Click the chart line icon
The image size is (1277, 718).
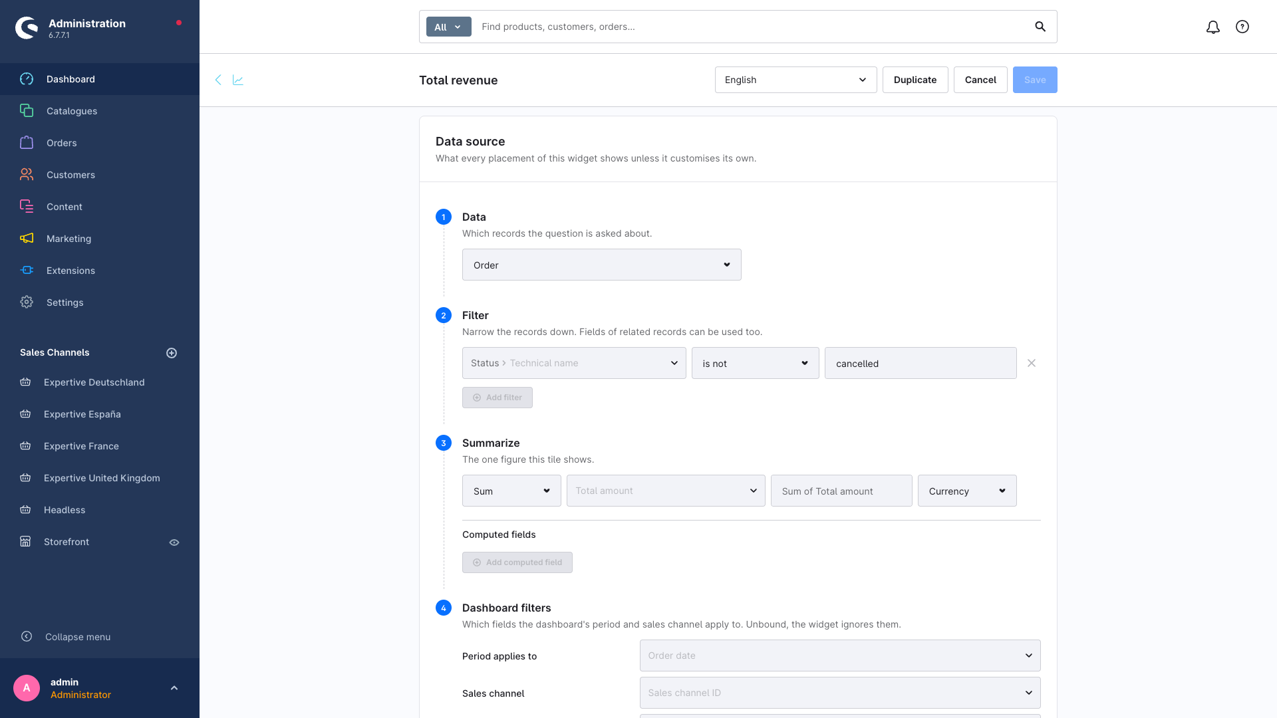238,80
